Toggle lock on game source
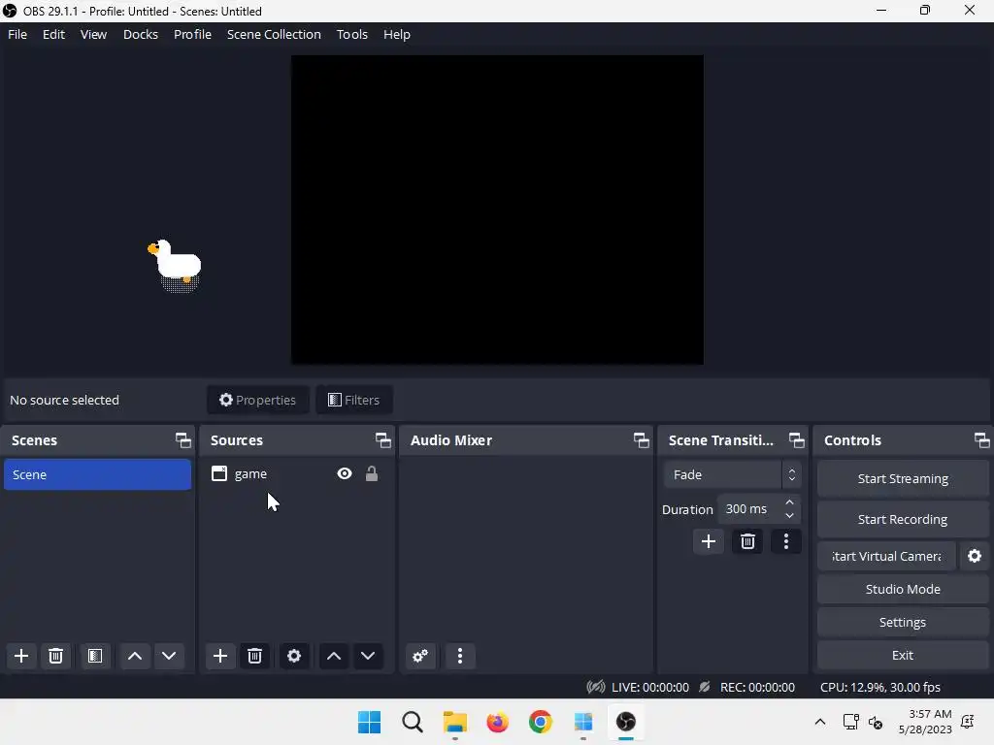The height and width of the screenshot is (745, 994). point(372,473)
